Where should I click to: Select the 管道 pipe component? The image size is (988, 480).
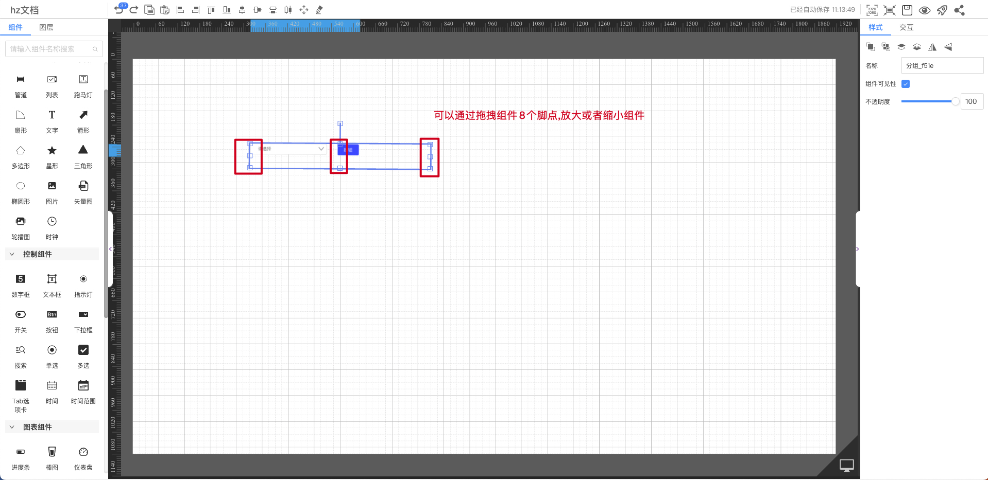click(x=21, y=86)
